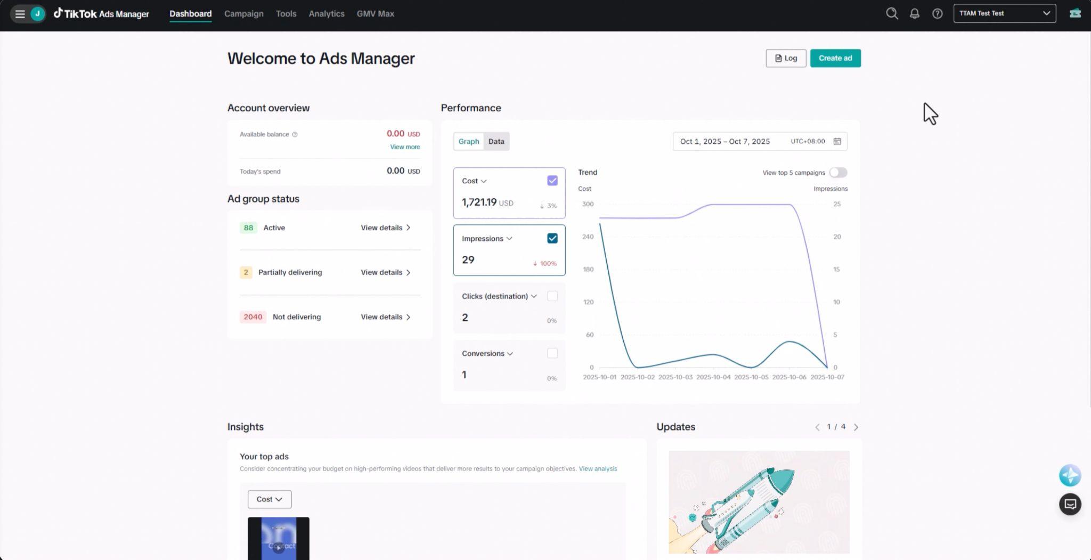Uncheck the Cost metric checkbox
This screenshot has width=1091, height=560.
(x=552, y=181)
